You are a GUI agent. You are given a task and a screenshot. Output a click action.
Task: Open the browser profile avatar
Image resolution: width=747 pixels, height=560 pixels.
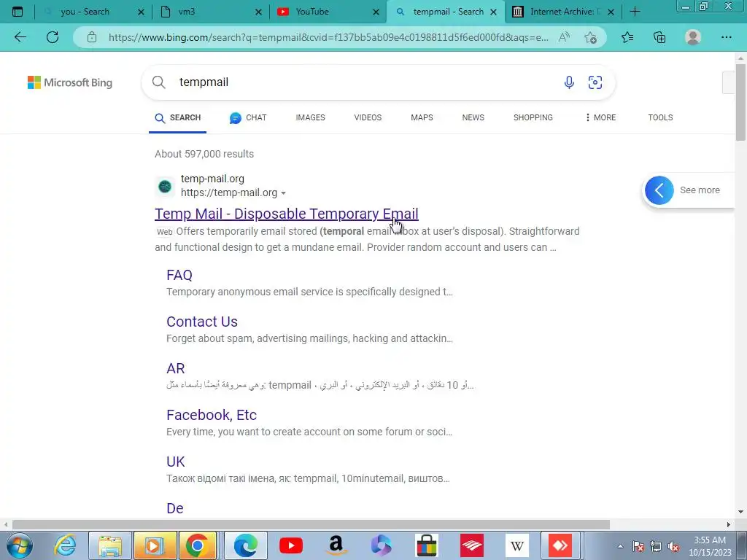(693, 37)
